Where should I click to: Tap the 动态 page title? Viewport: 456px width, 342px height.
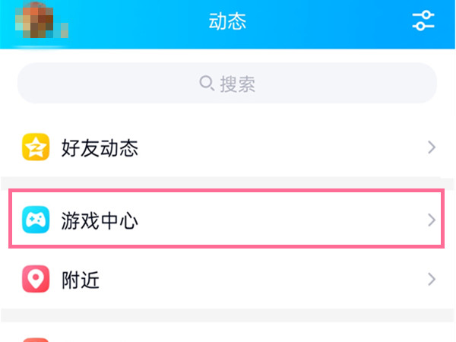point(227,22)
